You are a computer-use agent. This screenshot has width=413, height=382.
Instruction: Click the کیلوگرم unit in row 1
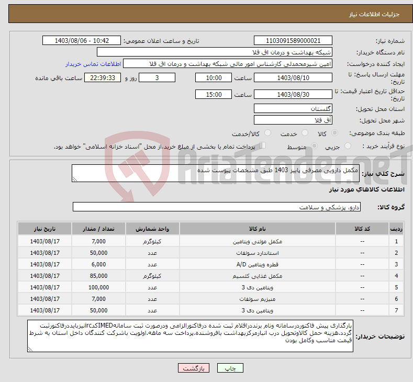coord(152,241)
